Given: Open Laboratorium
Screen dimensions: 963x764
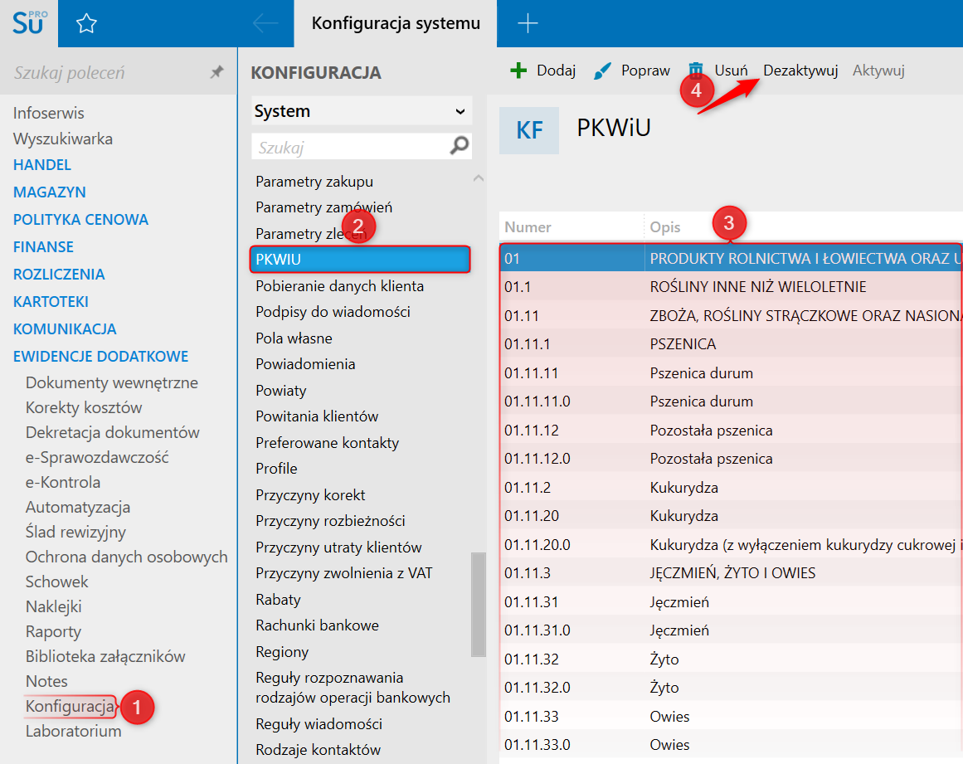Looking at the screenshot, I should (73, 732).
